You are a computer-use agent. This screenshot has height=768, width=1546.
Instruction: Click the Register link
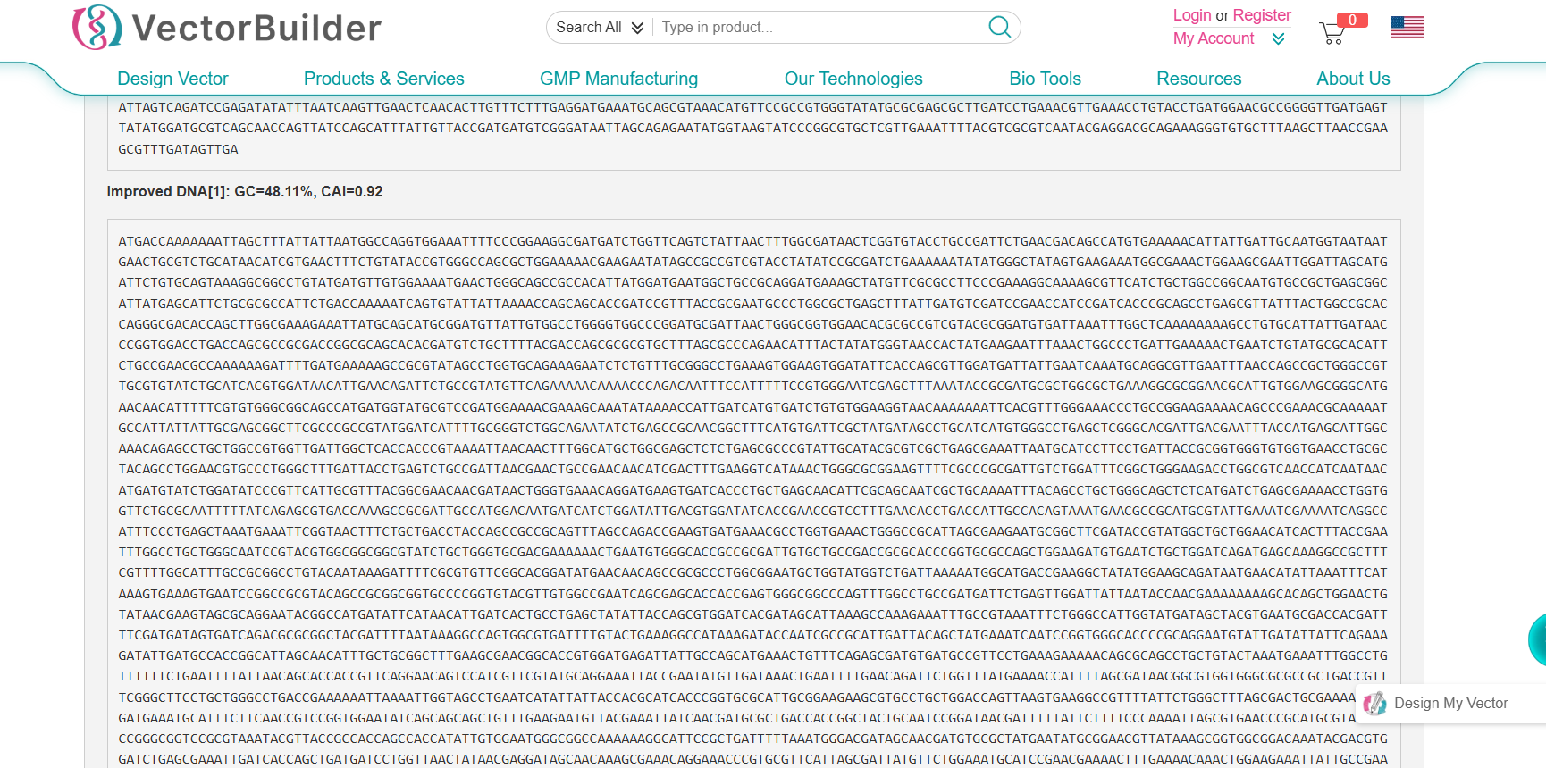(x=1262, y=15)
